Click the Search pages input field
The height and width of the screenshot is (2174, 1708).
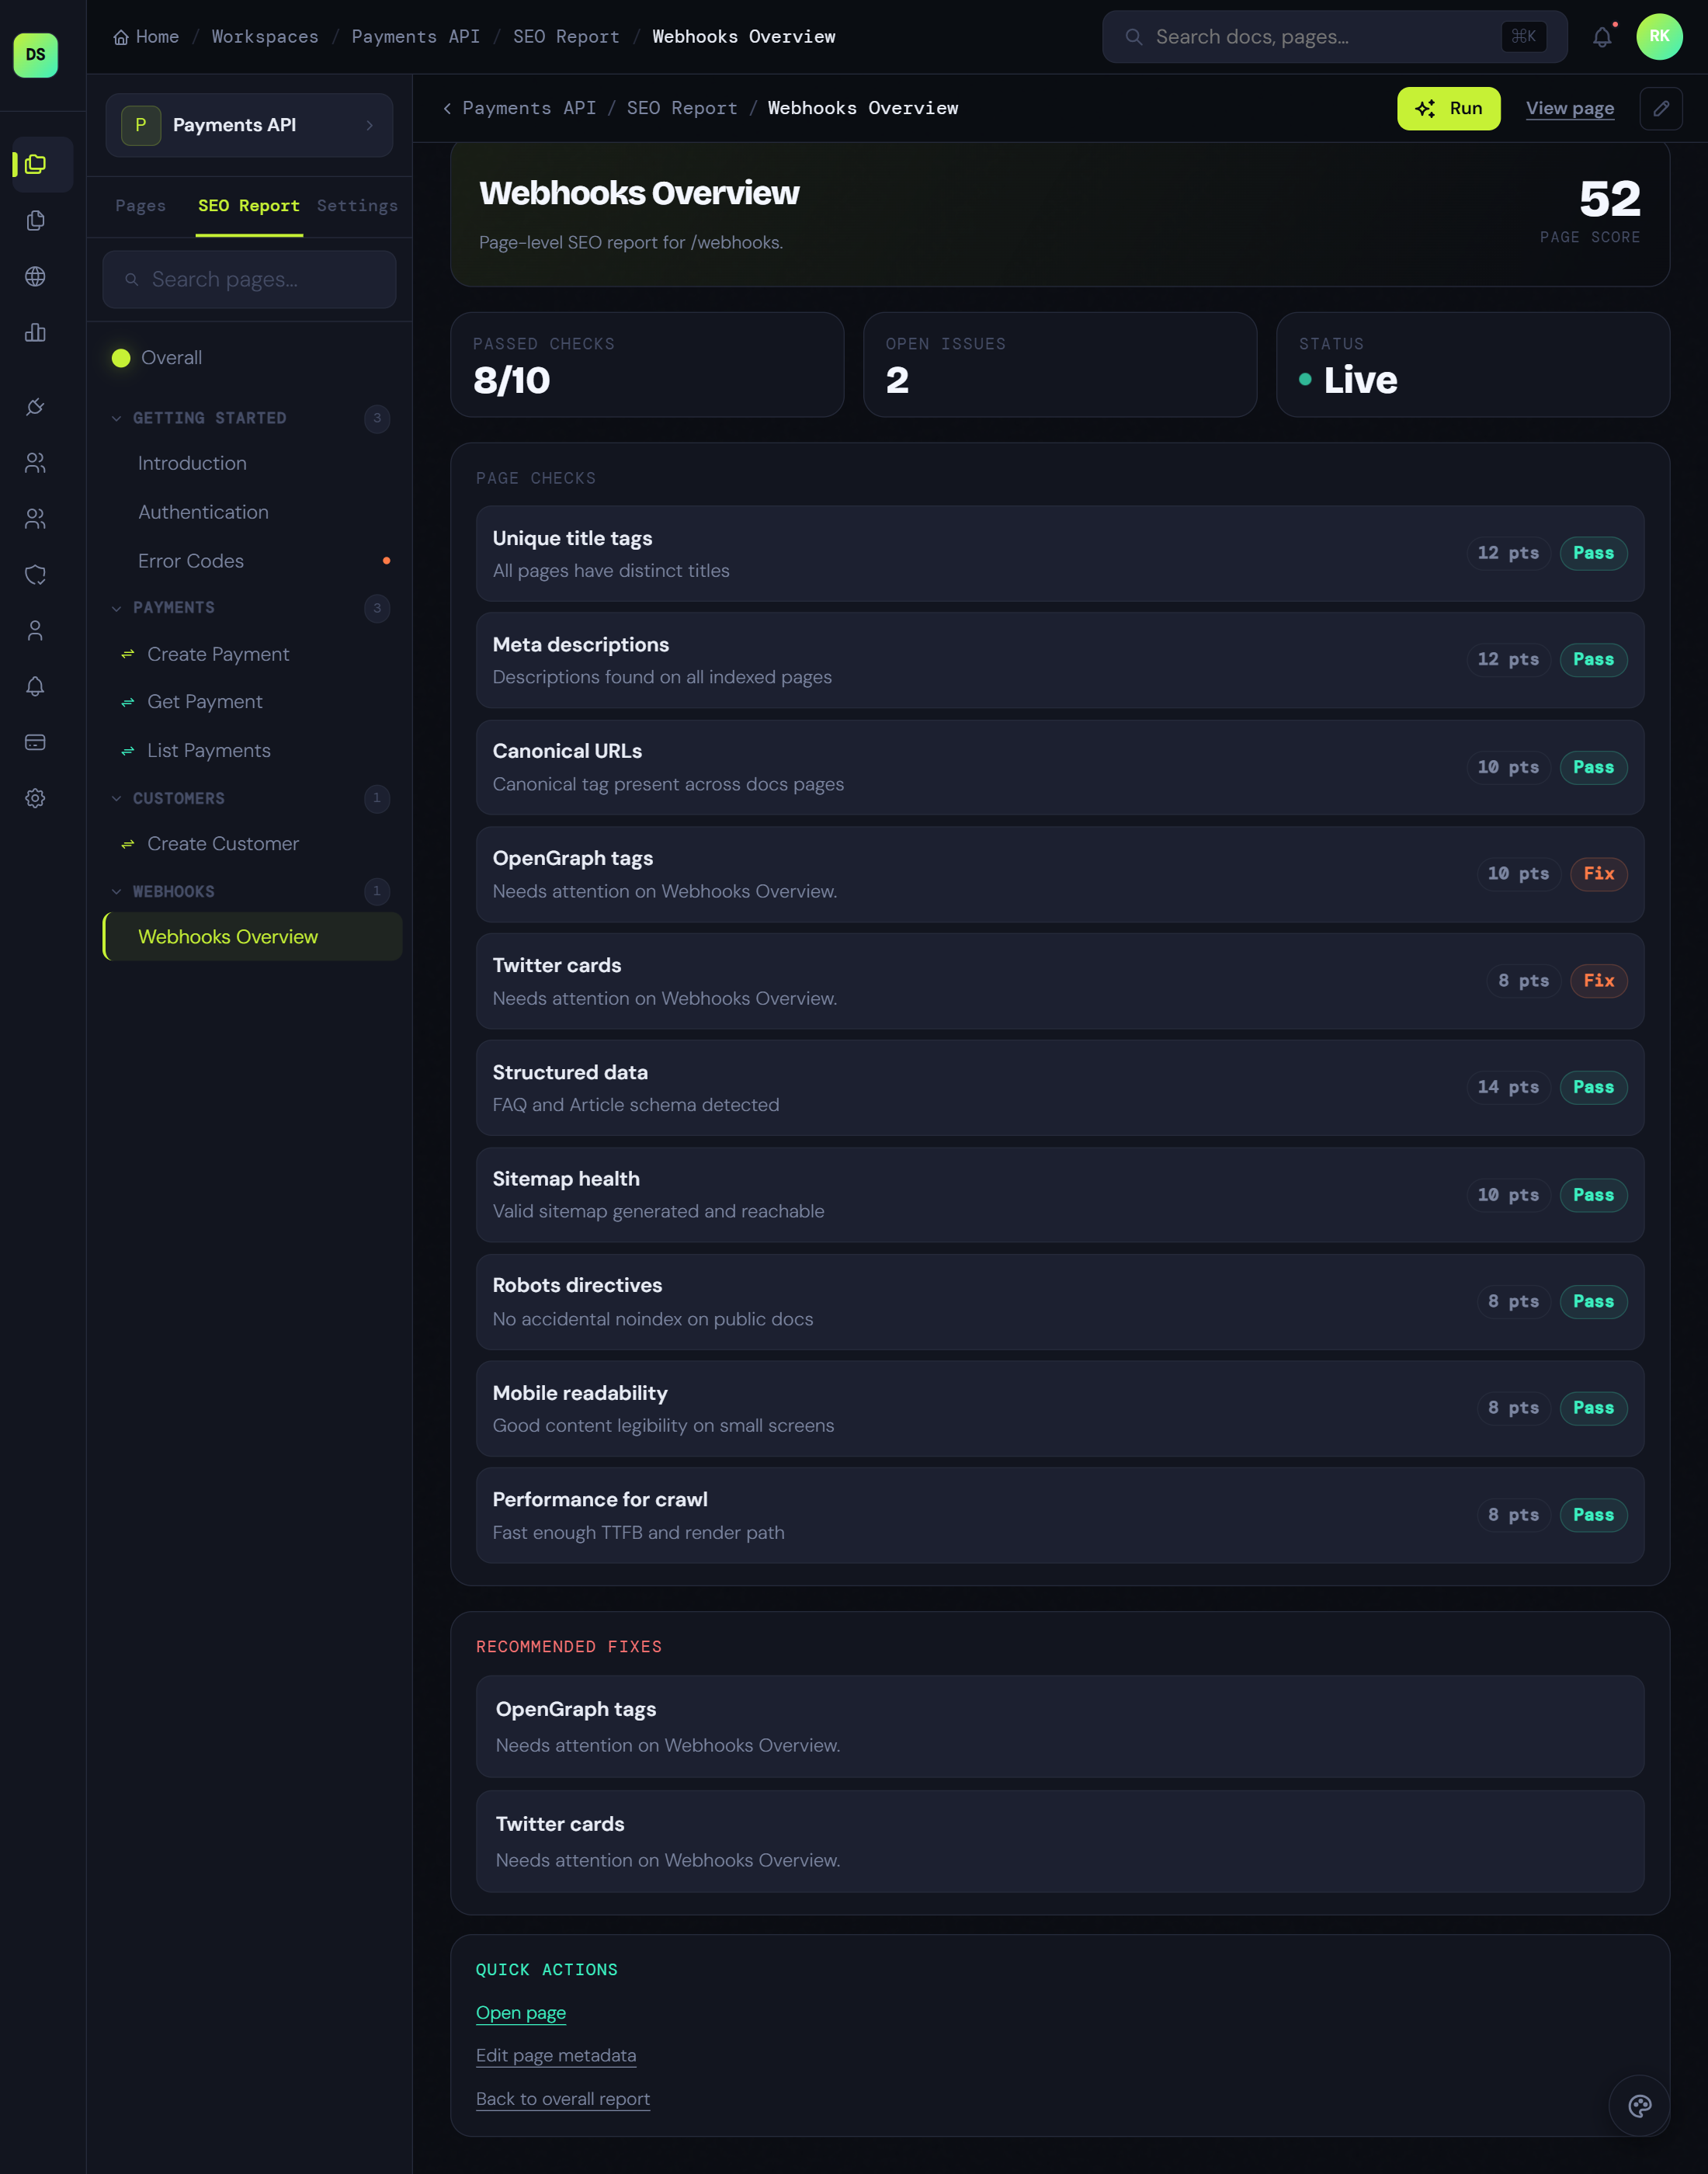(x=250, y=280)
